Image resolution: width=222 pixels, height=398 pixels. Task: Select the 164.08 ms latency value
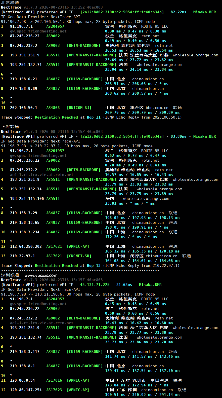115,261
